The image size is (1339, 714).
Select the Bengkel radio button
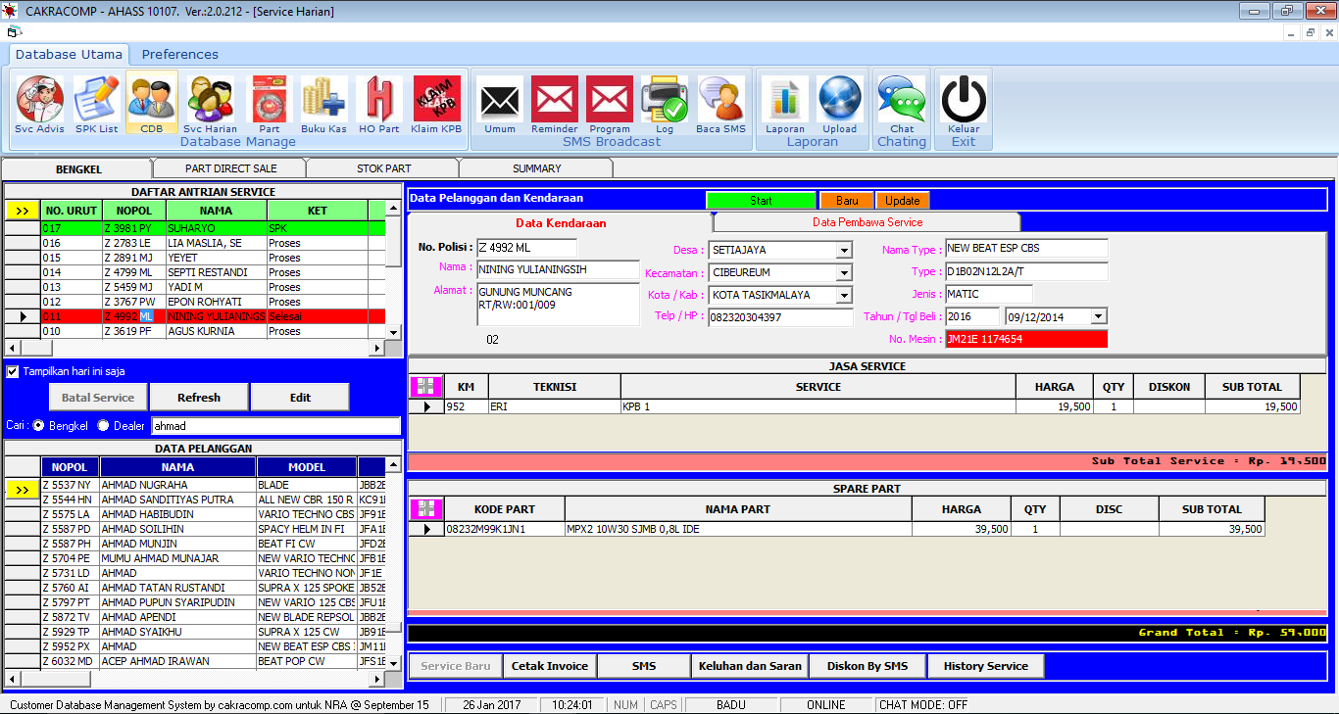pyautogui.click(x=39, y=426)
